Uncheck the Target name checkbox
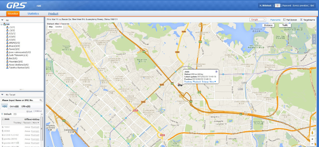 coord(301,20)
